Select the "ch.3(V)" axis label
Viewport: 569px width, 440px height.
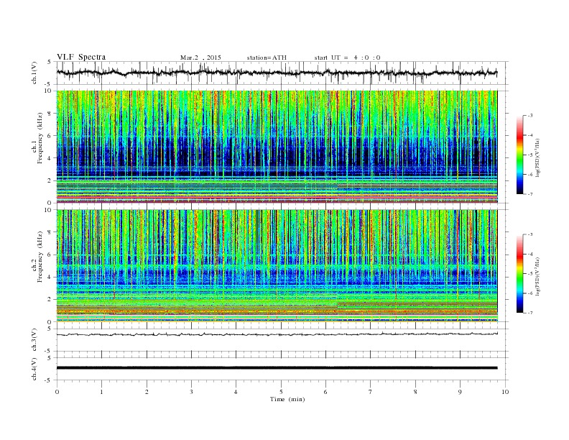34,340
